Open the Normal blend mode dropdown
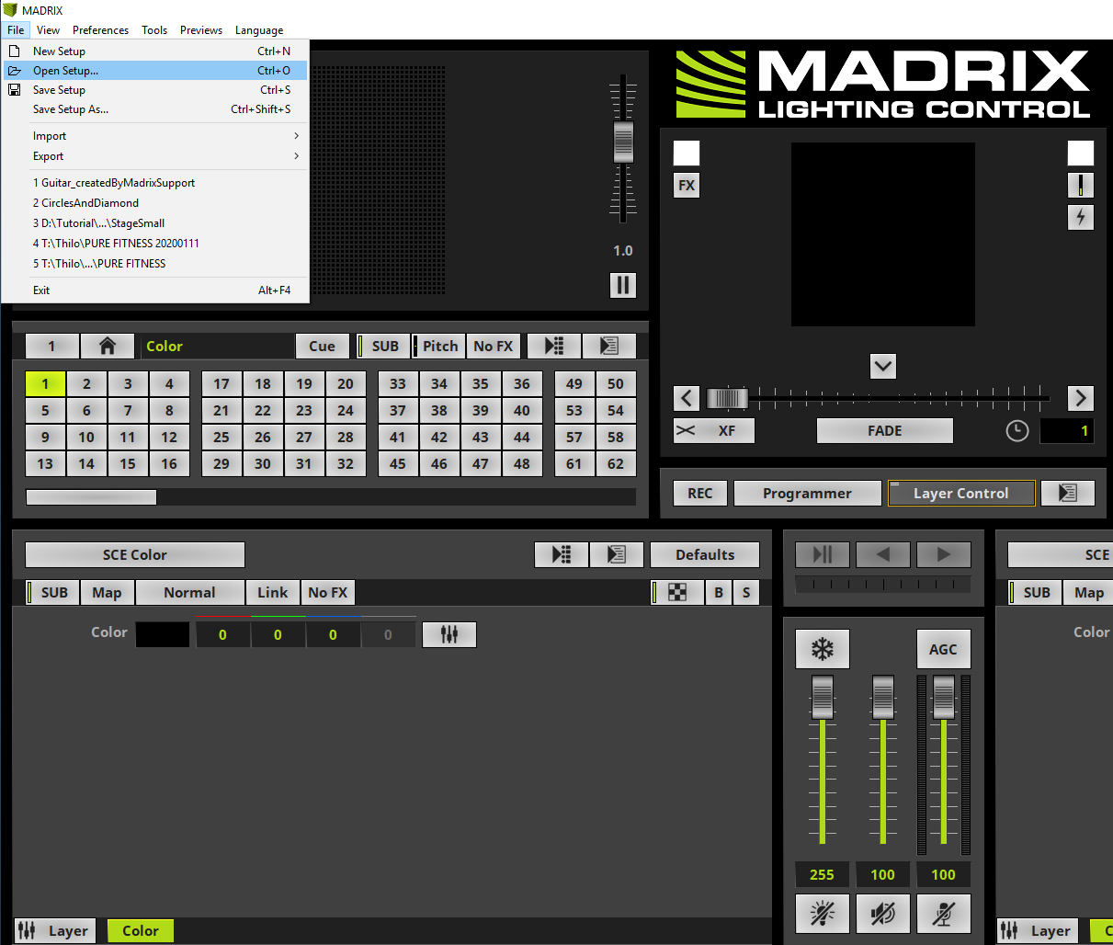The width and height of the screenshot is (1113, 945). 190,592
